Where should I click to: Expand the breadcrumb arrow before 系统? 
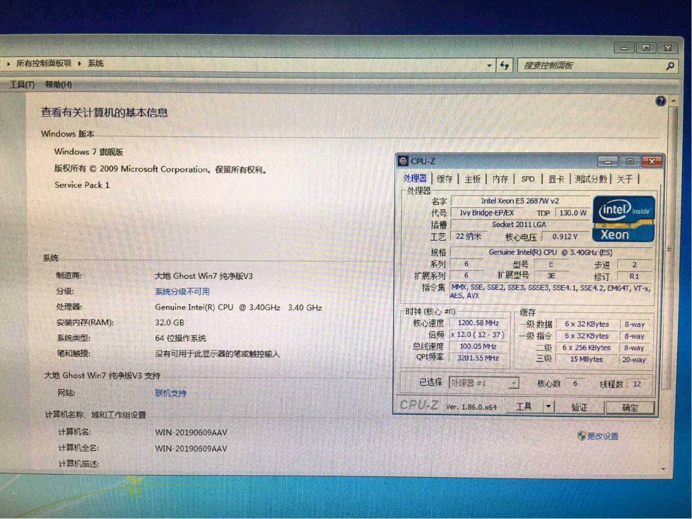[x=79, y=63]
